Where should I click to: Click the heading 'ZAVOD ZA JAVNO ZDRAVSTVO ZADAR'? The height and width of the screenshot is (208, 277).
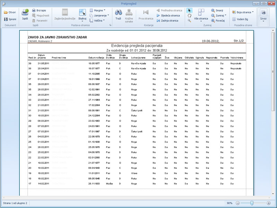point(57,37)
